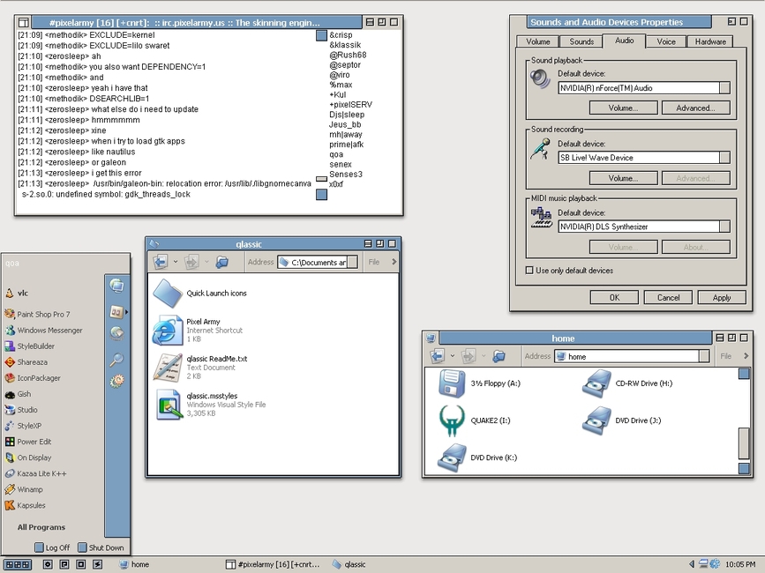This screenshot has height=573, width=765.
Task: Switch to qlassic taskbar button
Action: point(349,564)
